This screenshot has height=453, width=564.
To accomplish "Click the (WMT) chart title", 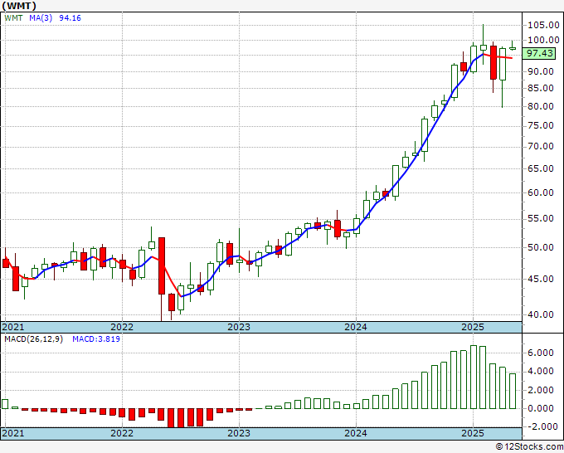I will point(19,6).
